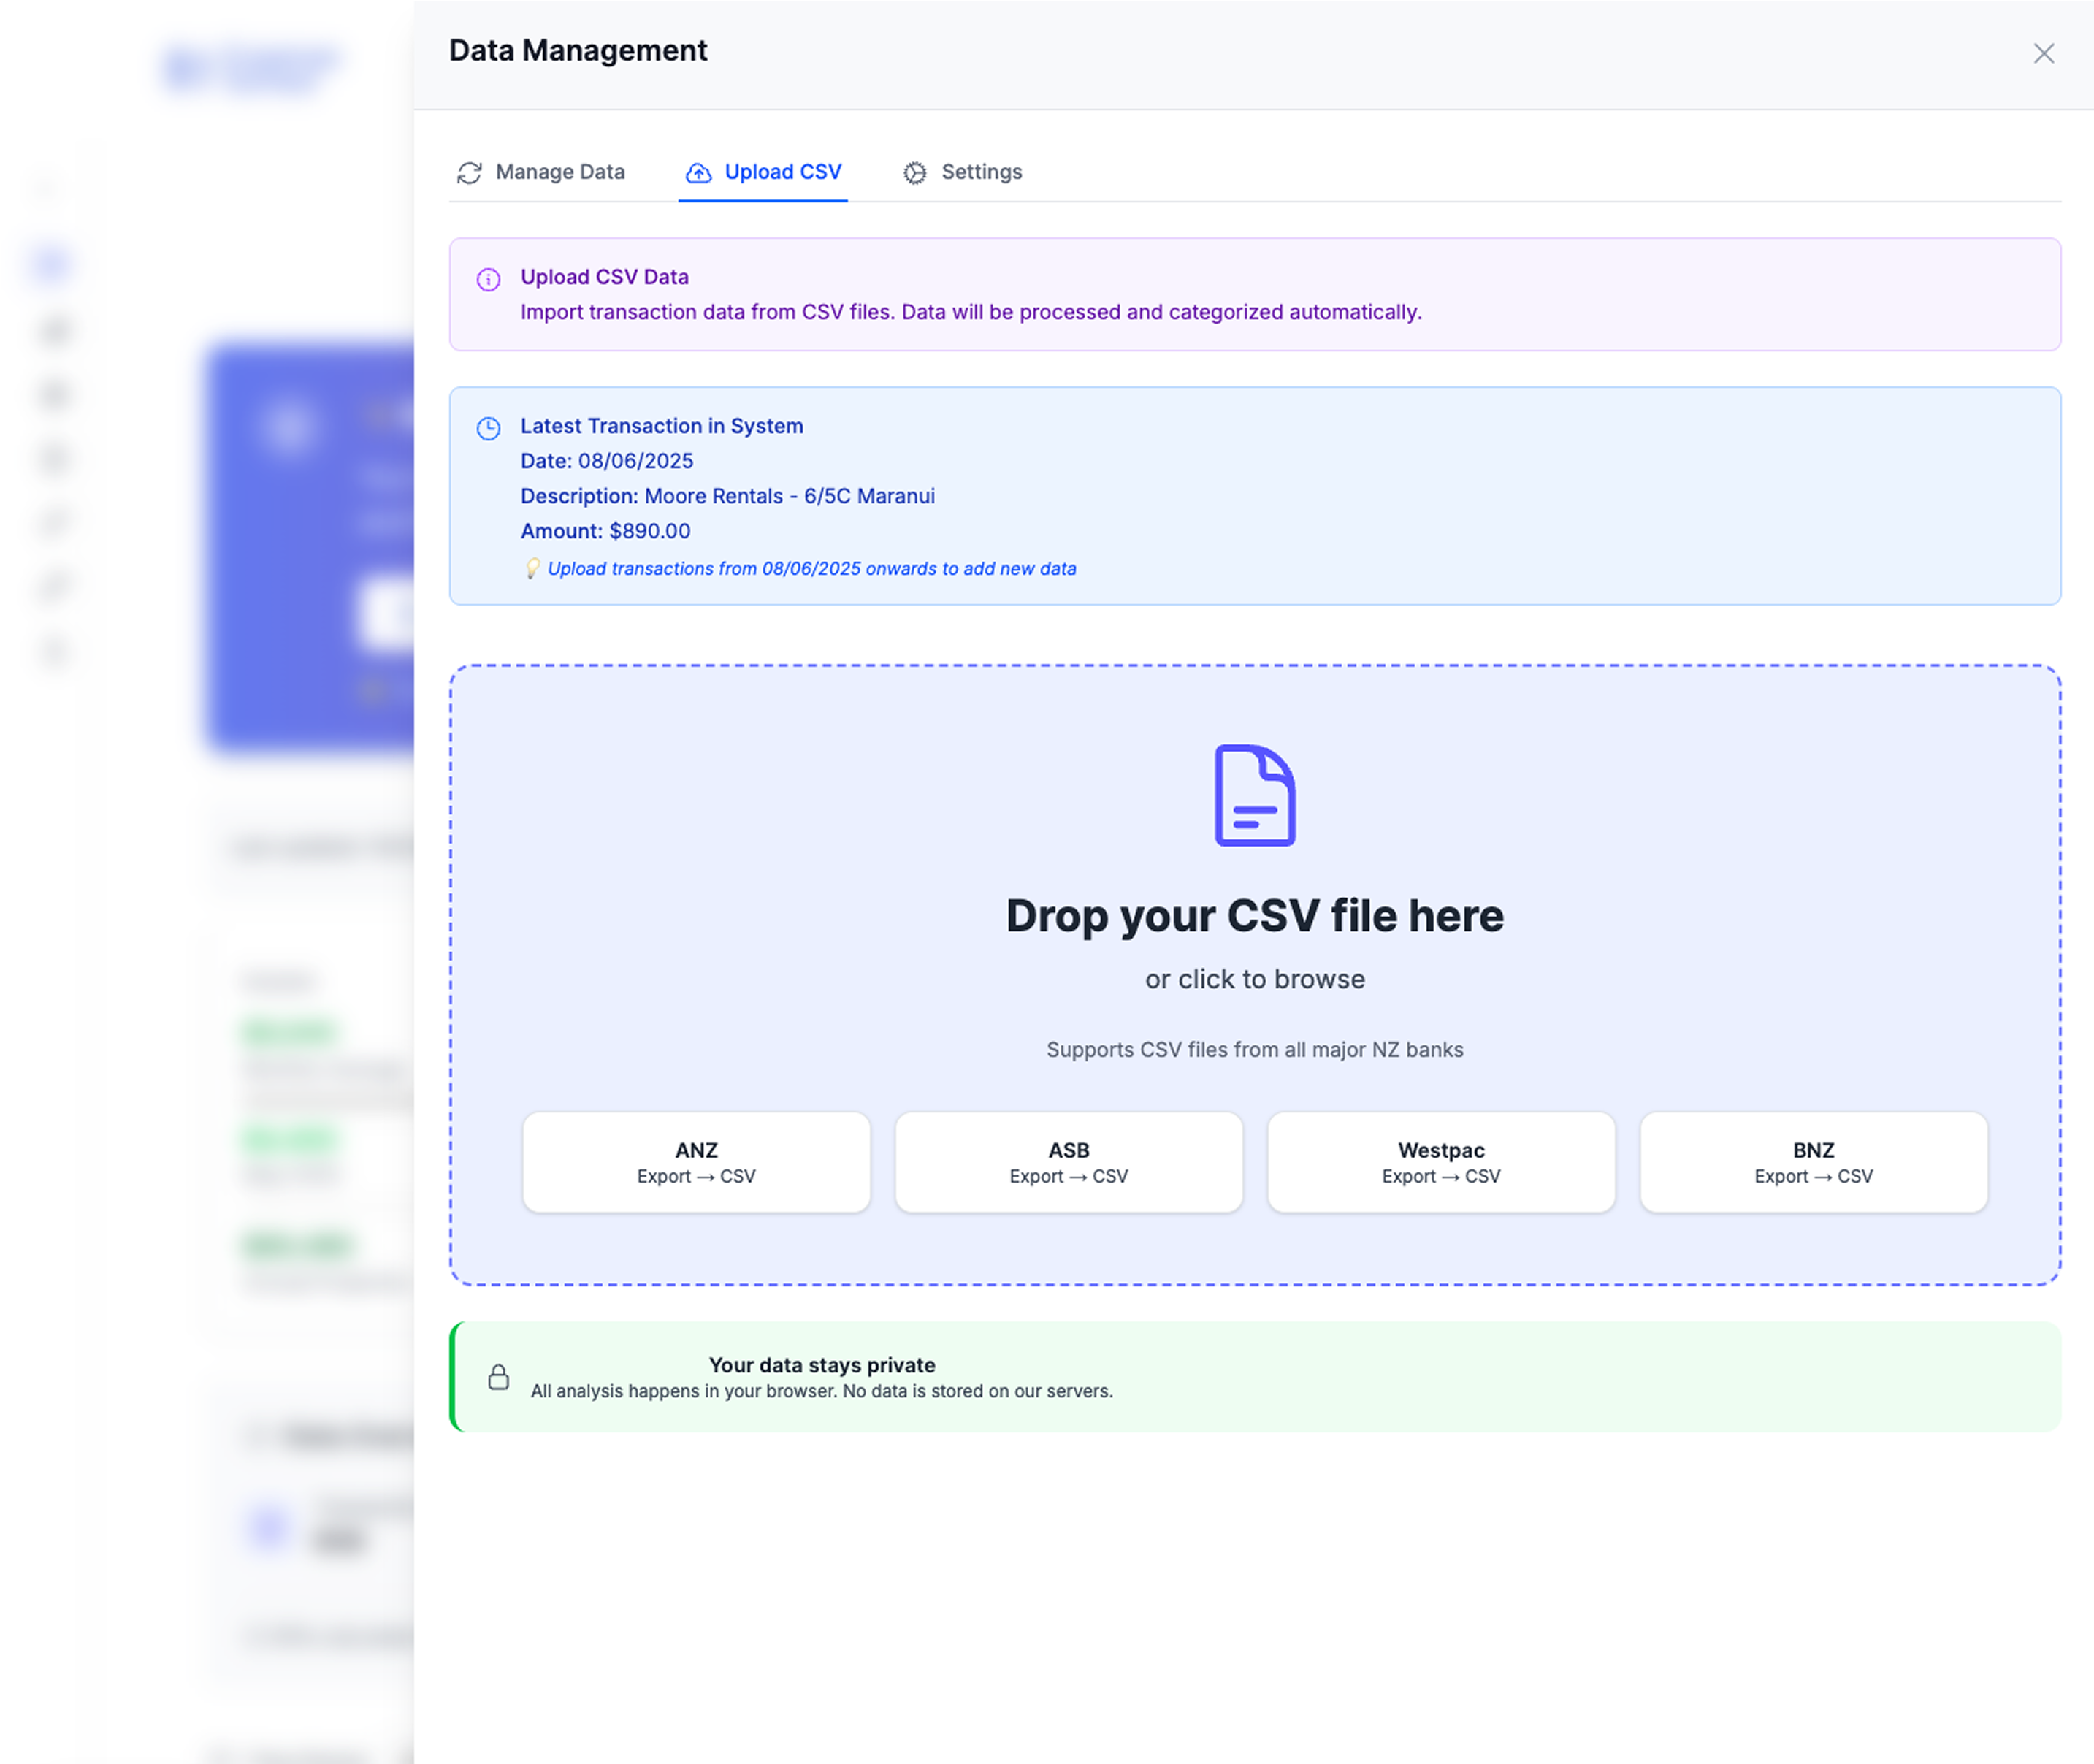The width and height of the screenshot is (2094, 1764).
Task: Click the 'Data Management' panel title
Action: click(577, 50)
